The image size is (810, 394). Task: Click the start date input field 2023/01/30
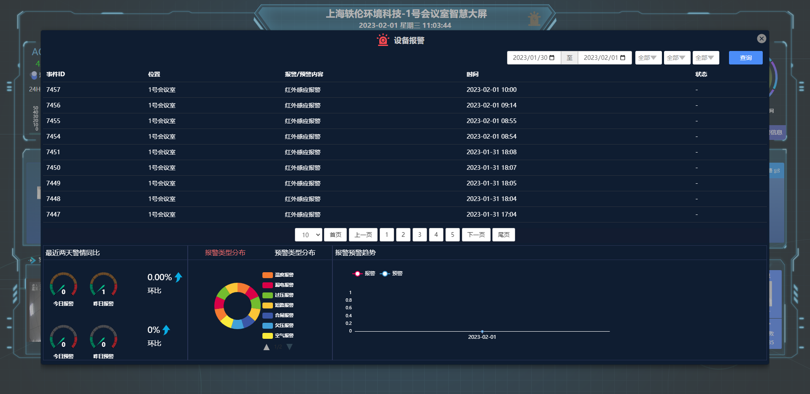tap(529, 58)
